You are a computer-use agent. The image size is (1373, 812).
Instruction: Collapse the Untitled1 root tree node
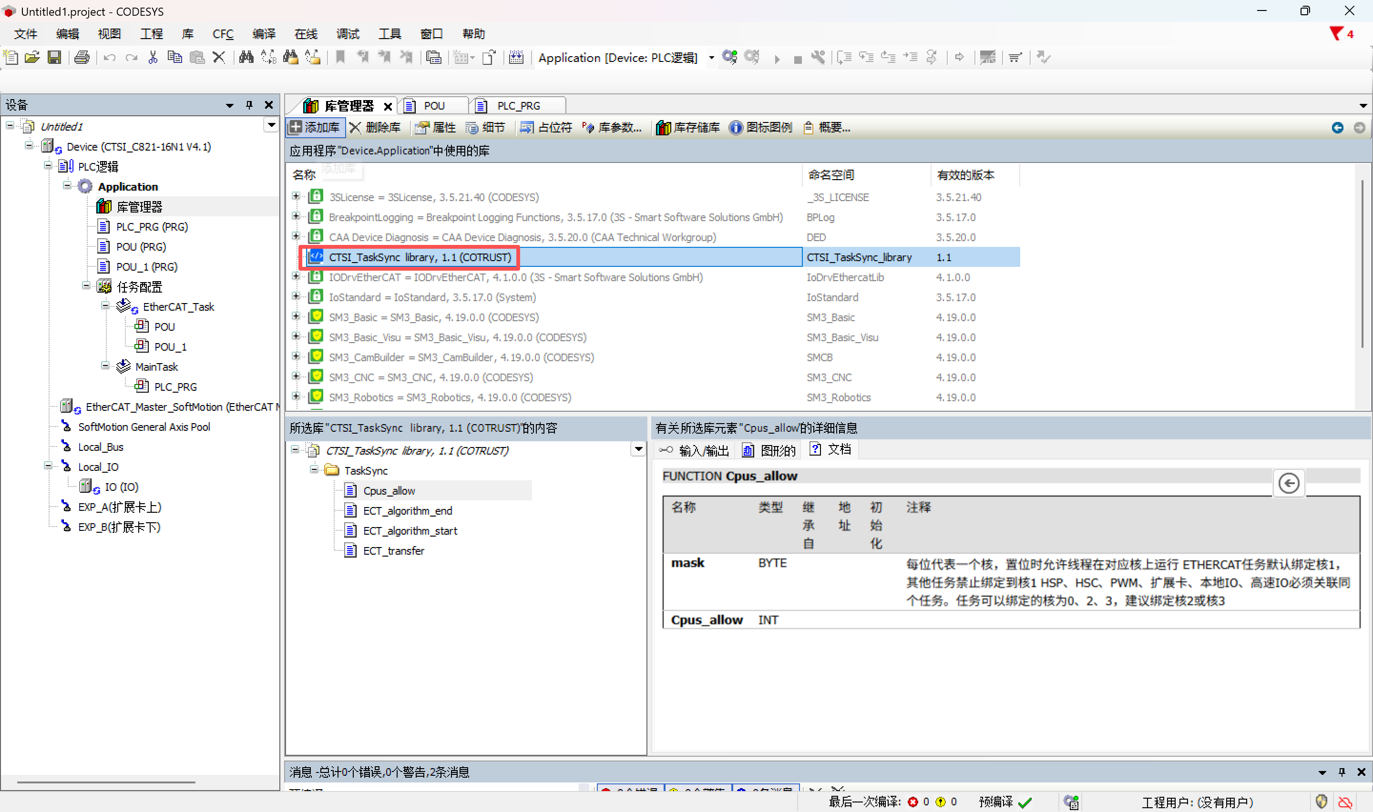point(10,126)
